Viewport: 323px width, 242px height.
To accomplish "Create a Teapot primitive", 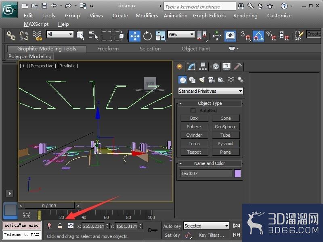I will 194,152.
